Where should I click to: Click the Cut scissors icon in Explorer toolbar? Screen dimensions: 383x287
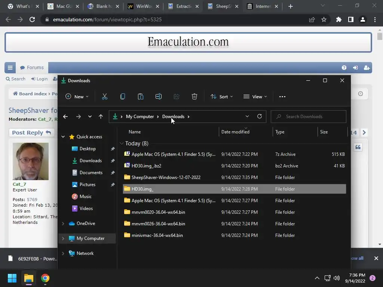pyautogui.click(x=105, y=97)
